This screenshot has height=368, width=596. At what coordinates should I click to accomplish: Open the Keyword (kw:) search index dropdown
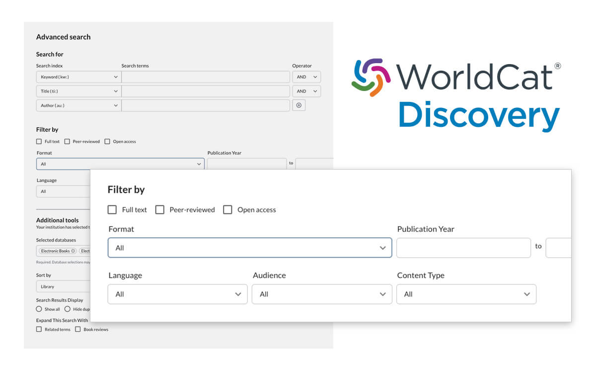(x=78, y=77)
